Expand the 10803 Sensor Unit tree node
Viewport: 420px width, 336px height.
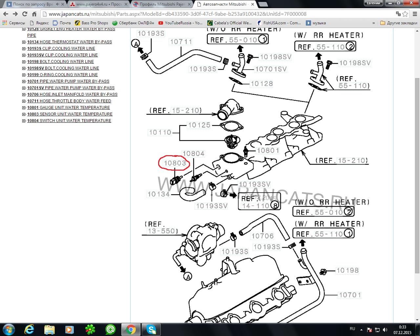point(24,114)
